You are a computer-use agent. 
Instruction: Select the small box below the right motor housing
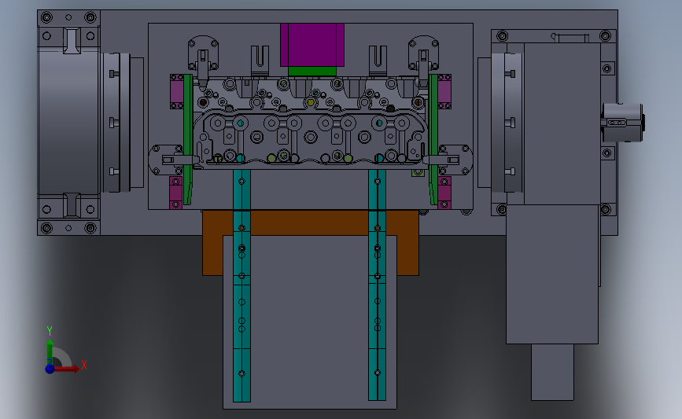pyautogui.click(x=552, y=372)
